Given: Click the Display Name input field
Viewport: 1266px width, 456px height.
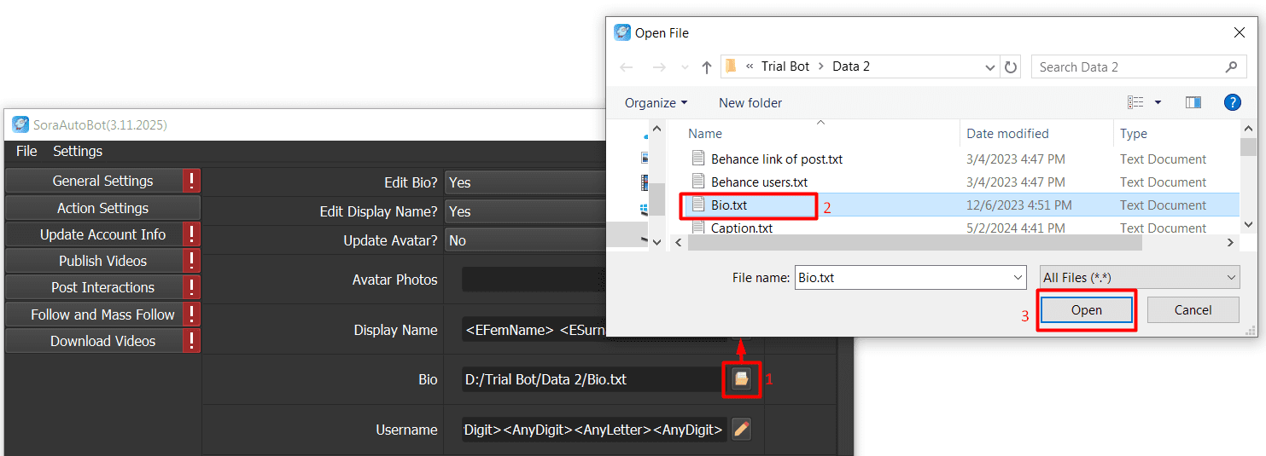Looking at the screenshot, I should 594,330.
